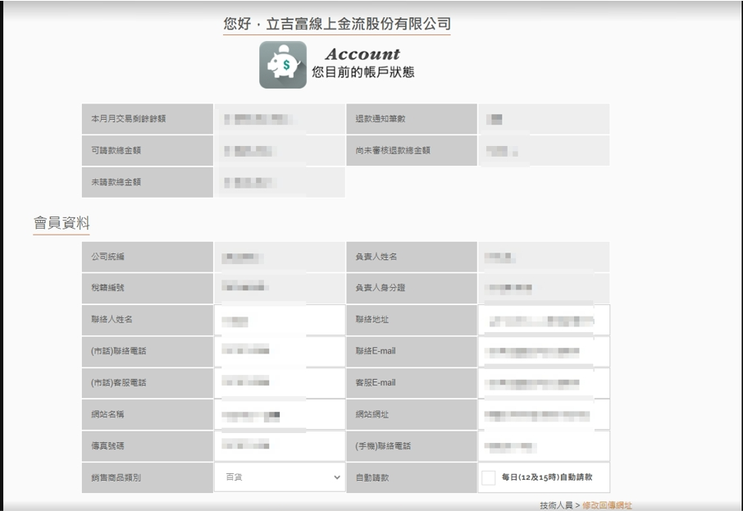The image size is (743, 511).
Task: Open the 銷售商品類別 dropdown showing 百貨
Action: (280, 477)
